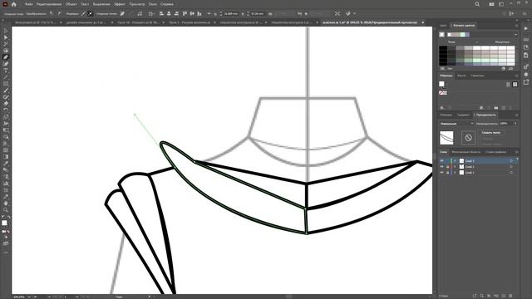532x299 pixels.
Task: Open the Окно menu
Action: [x=153, y=4]
